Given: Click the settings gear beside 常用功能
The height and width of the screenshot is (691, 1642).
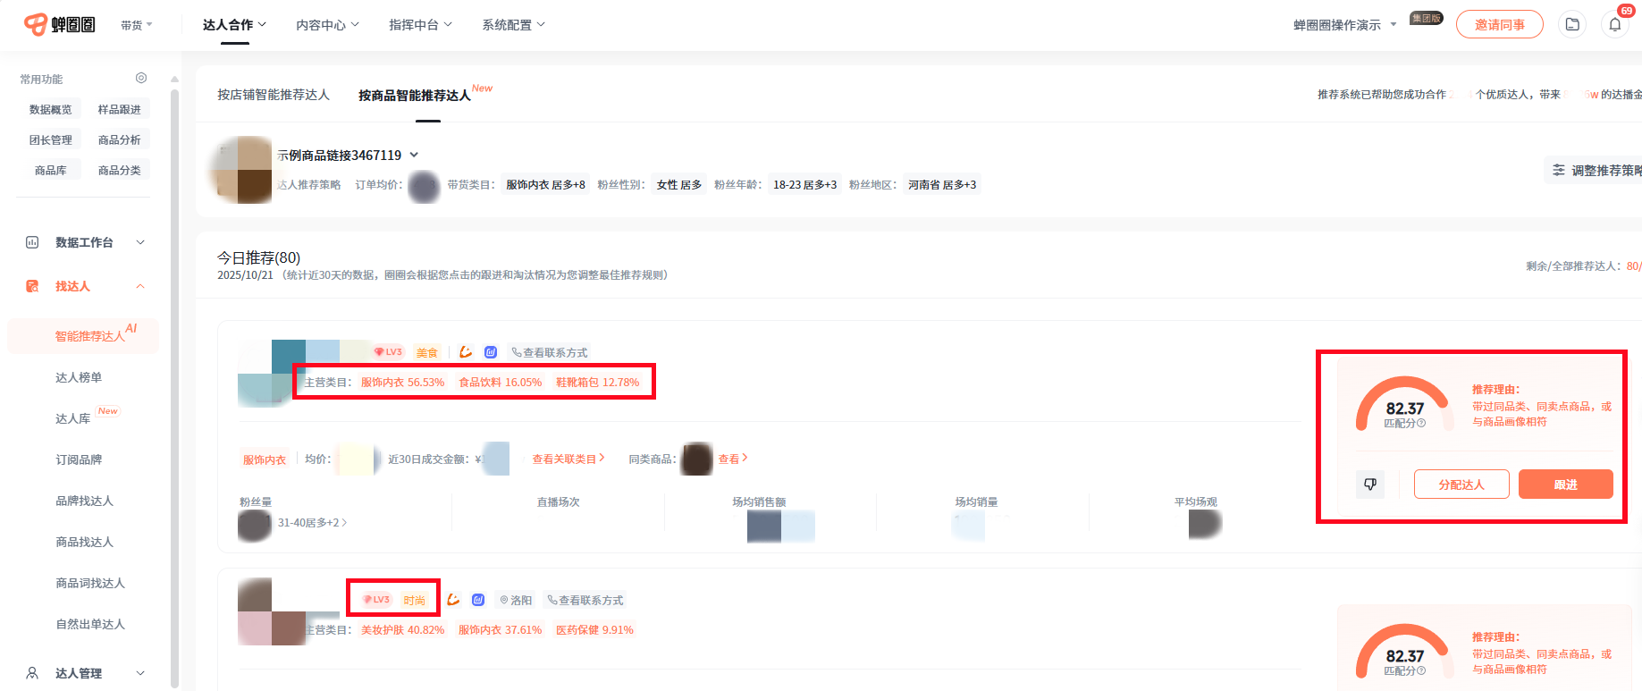Looking at the screenshot, I should 141,79.
